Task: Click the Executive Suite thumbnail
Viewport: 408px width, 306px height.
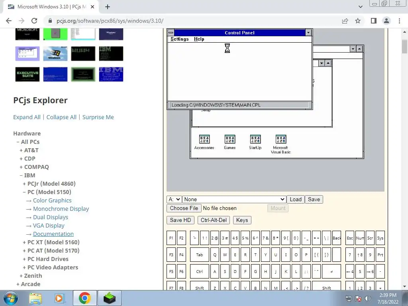Action: (x=27, y=74)
